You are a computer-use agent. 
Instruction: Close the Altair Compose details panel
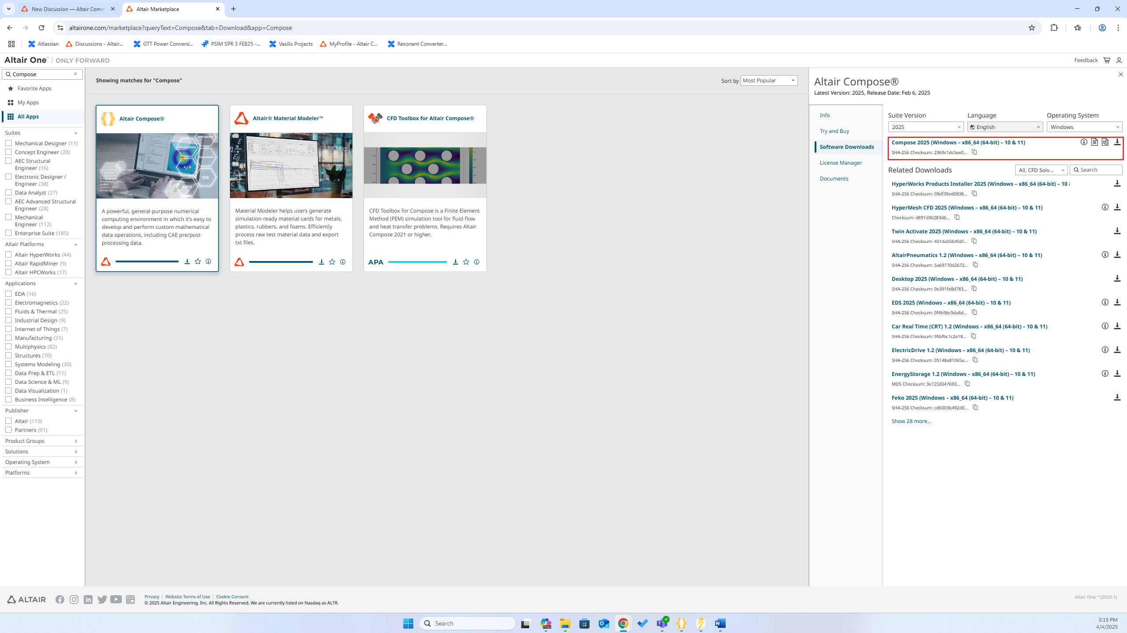[x=1121, y=74]
